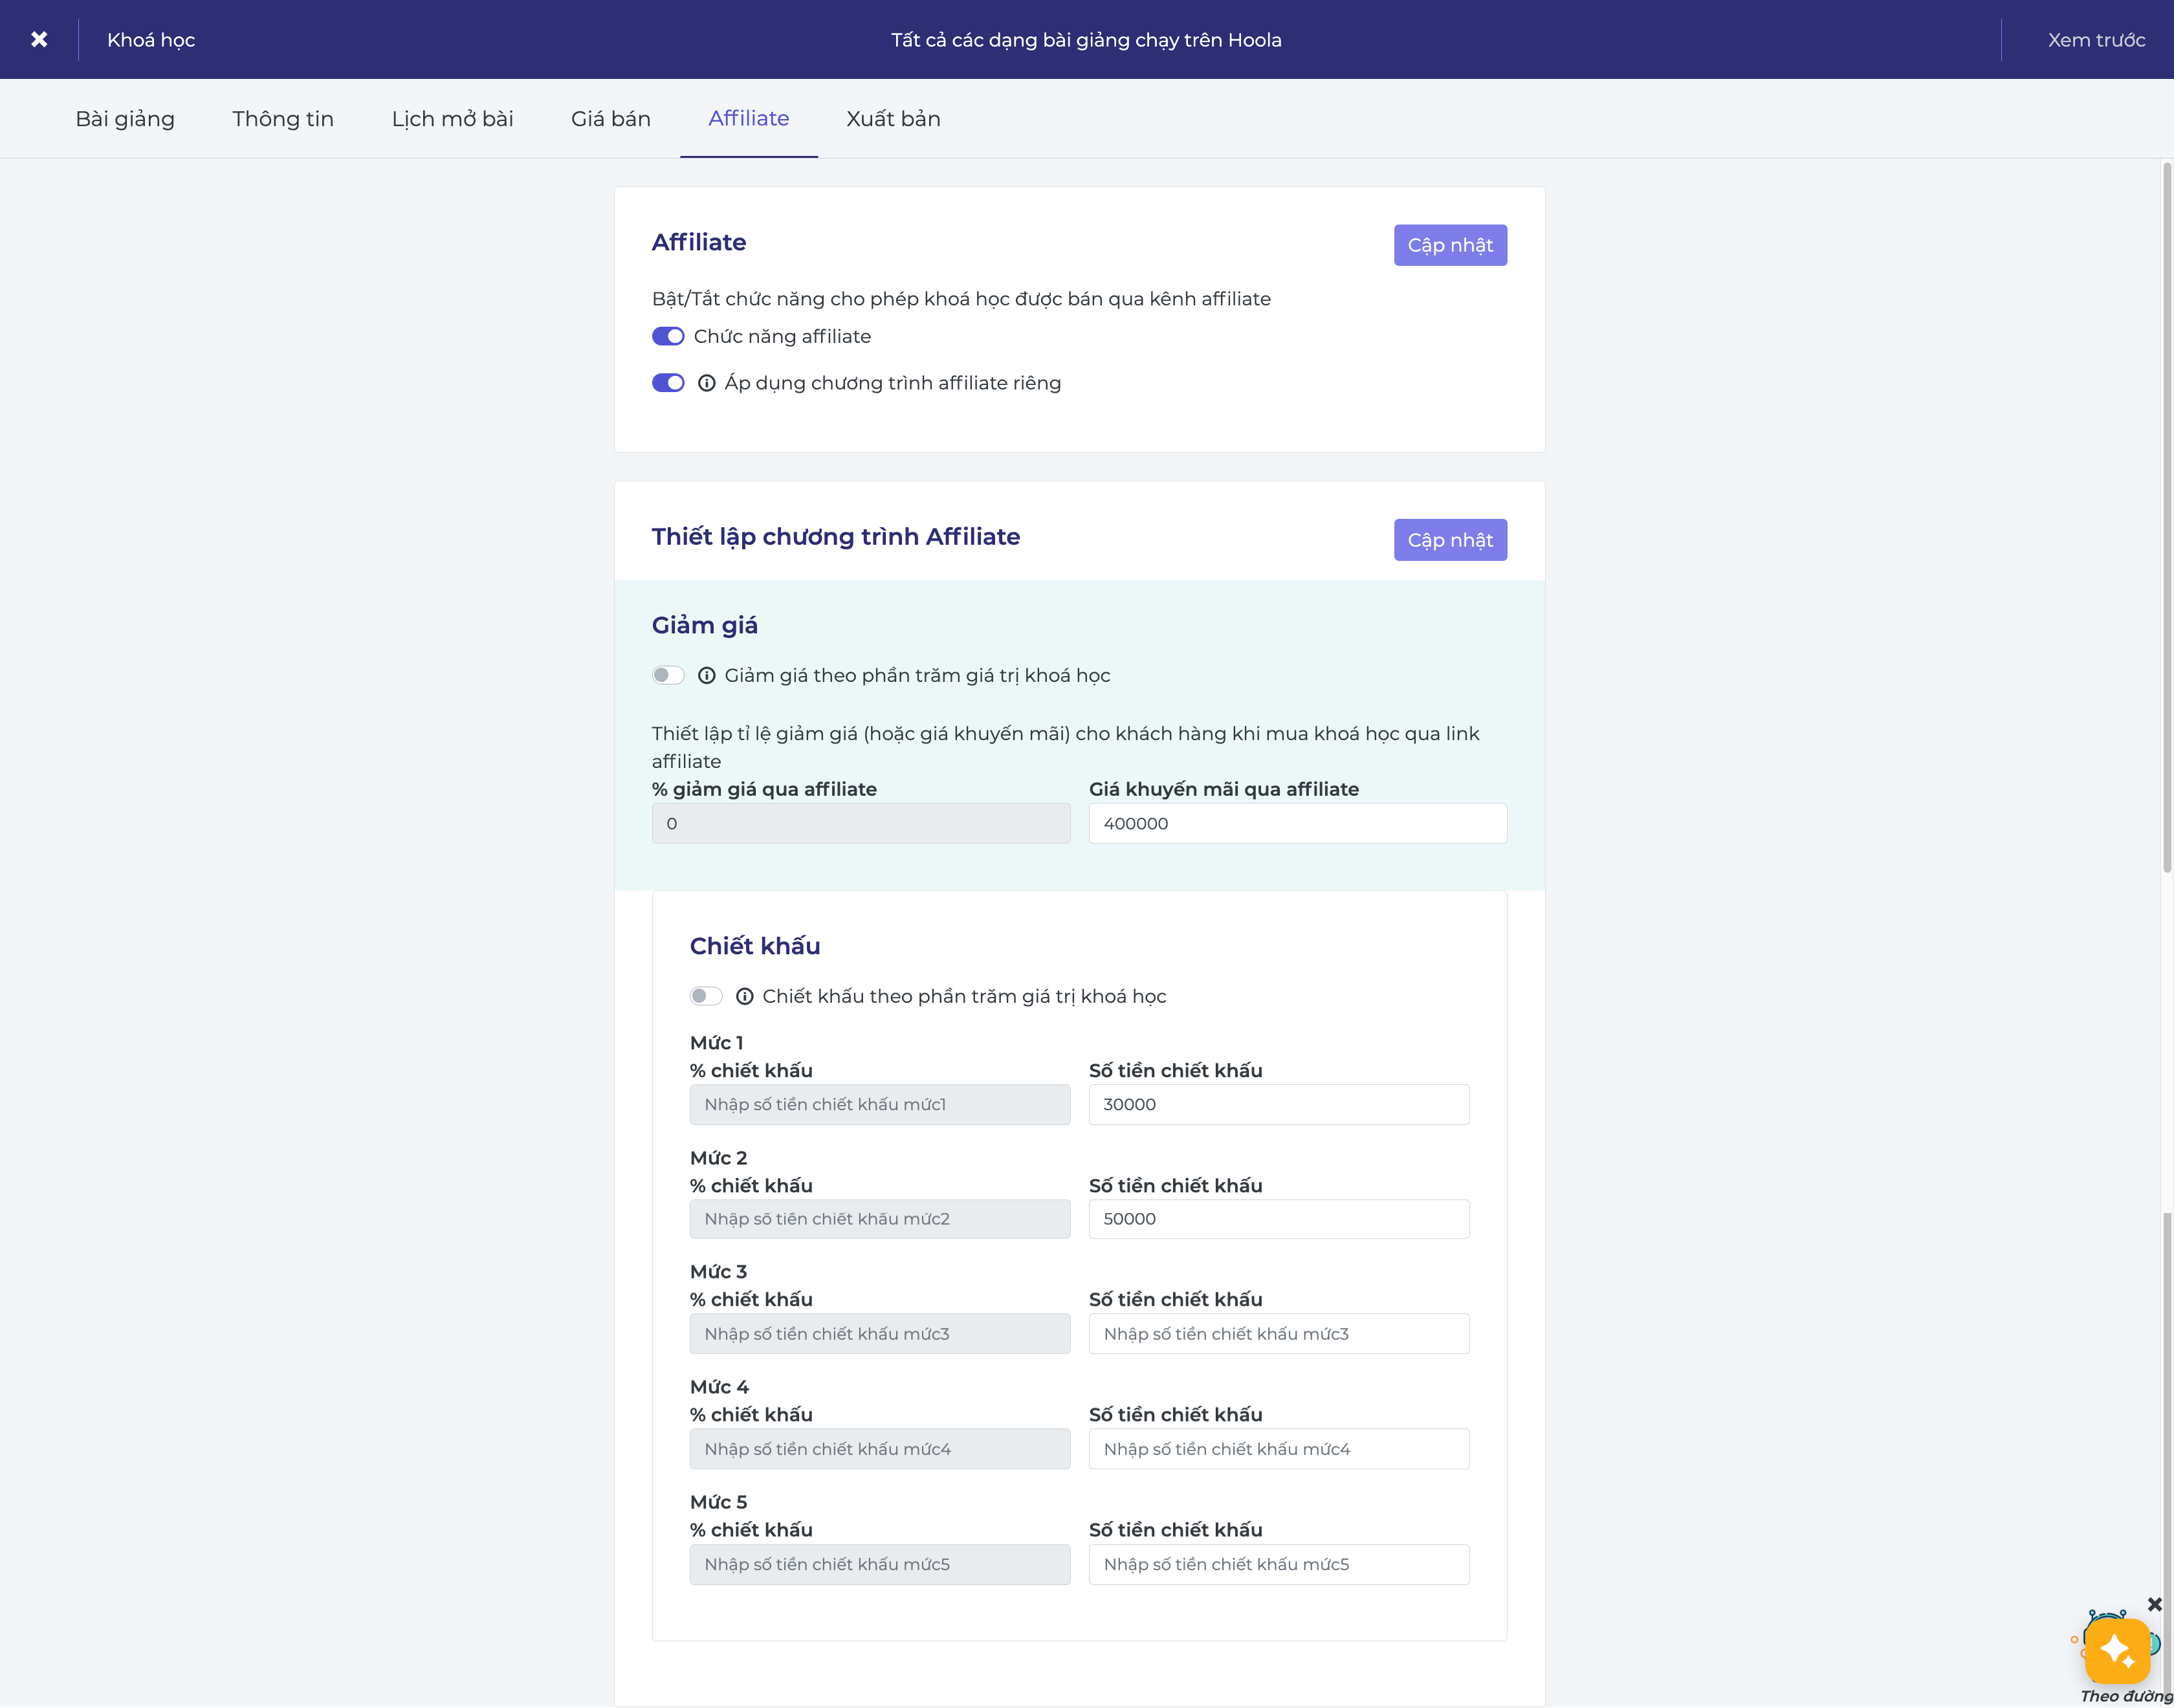Image resolution: width=2174 pixels, height=1708 pixels.
Task: Click Giá khuyến mãi qua affiliate field
Action: click(1297, 823)
